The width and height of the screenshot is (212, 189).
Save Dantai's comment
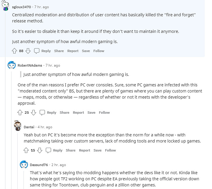coord(97,150)
